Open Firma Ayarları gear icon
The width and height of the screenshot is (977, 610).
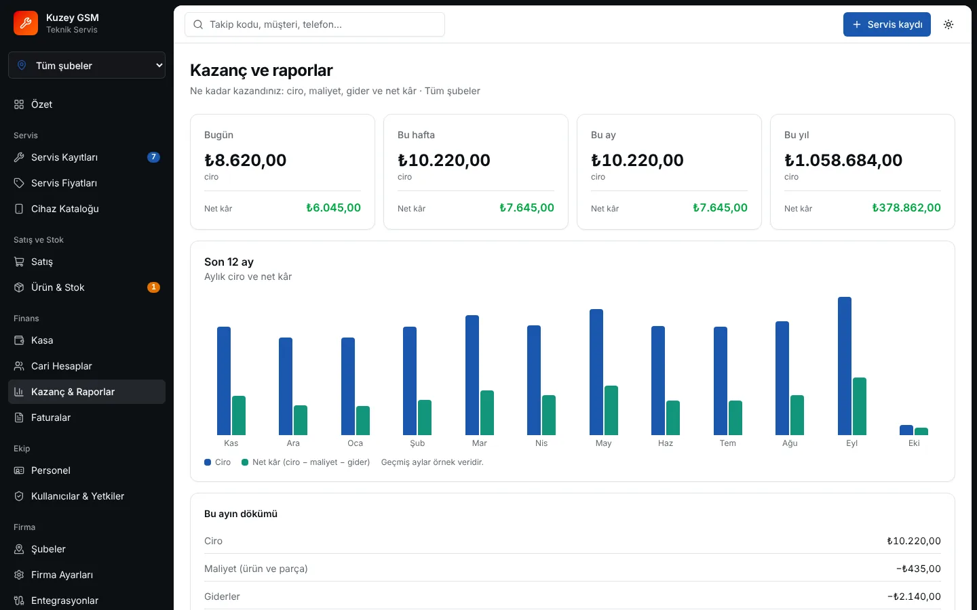pos(19,575)
